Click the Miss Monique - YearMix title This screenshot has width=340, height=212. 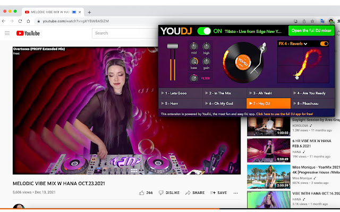coord(316,170)
